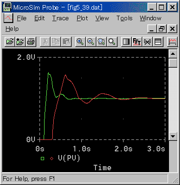Click the scrollbar up arrow button
The width and height of the screenshot is (180, 185).
coord(173,54)
